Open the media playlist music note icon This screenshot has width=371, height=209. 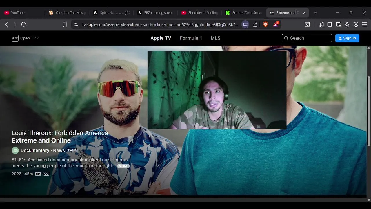[321, 25]
